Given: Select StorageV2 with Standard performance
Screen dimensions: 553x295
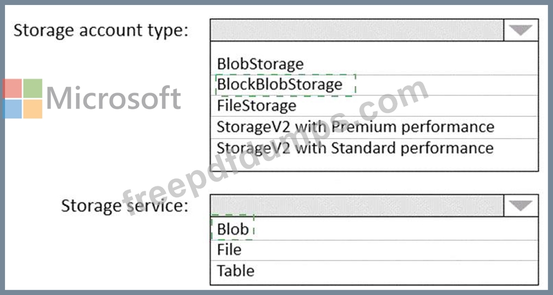Looking at the screenshot, I should tap(355, 148).
